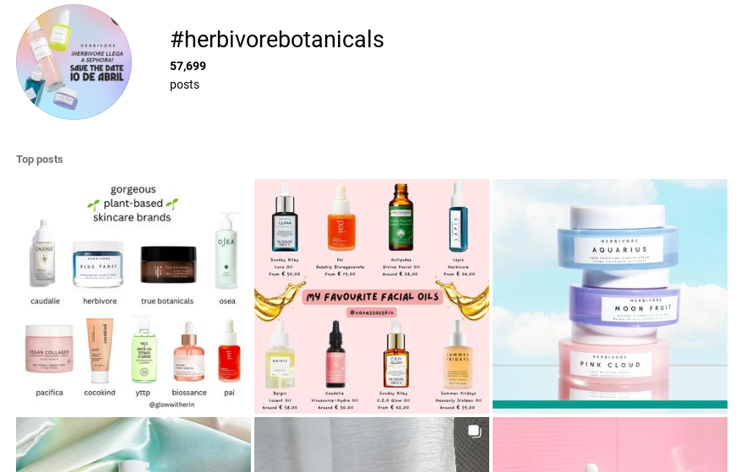Click the Top posts section label
This screenshot has height=472, width=752.
[x=40, y=160]
